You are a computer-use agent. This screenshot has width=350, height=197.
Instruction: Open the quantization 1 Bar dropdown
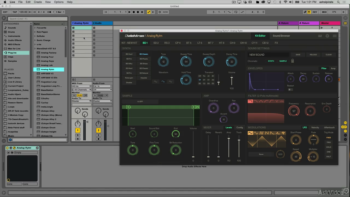click(60, 12)
